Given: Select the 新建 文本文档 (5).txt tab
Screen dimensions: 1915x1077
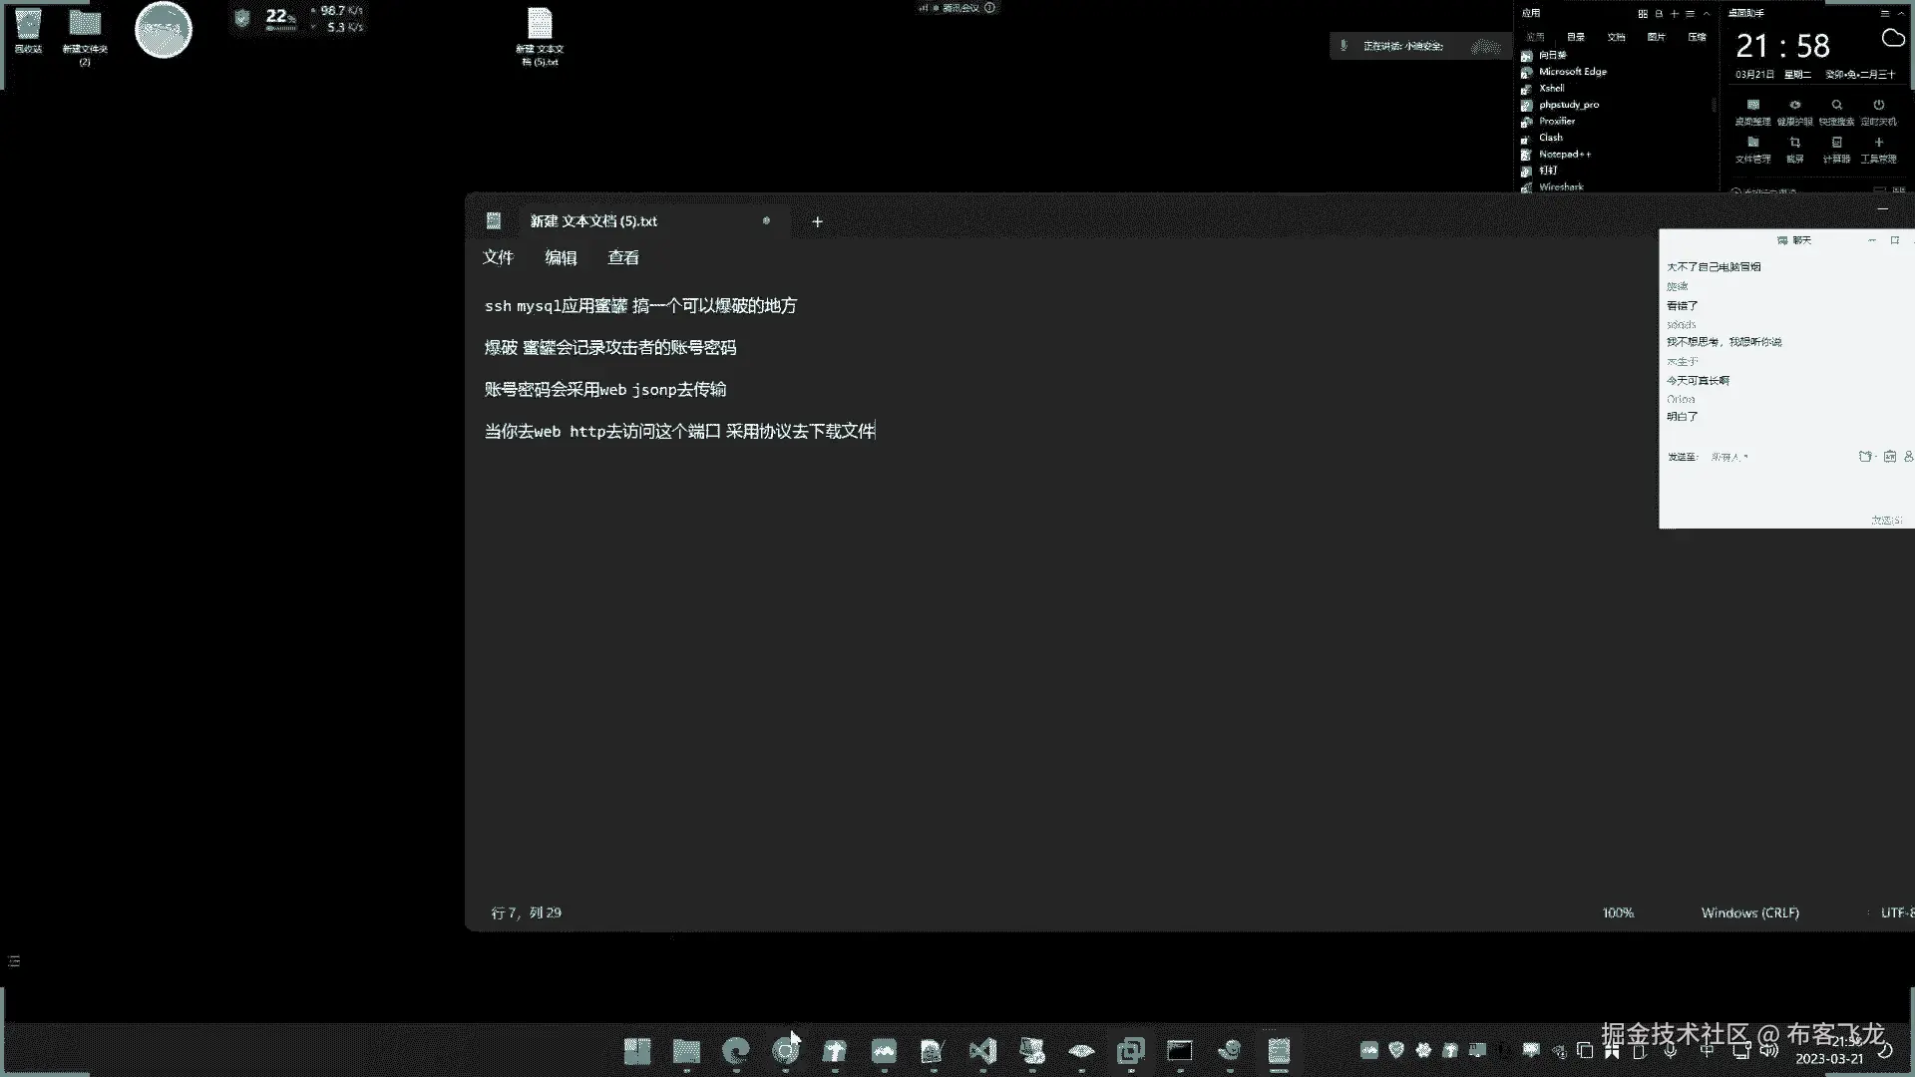Looking at the screenshot, I should 593,221.
